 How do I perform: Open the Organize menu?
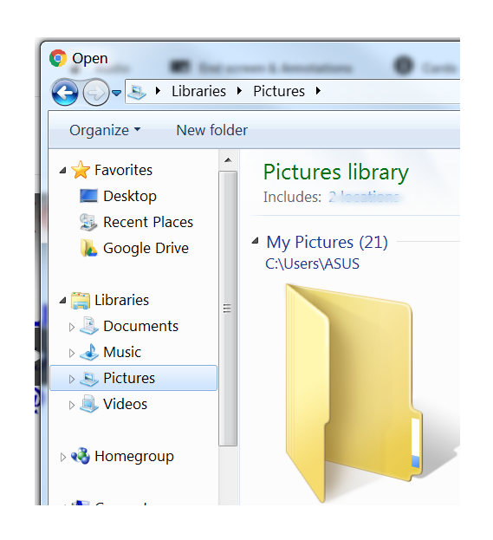coord(105,130)
